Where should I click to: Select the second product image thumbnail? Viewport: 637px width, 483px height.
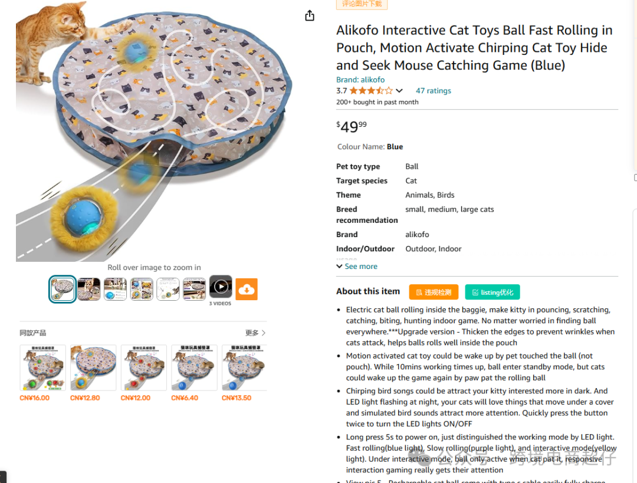[89, 289]
